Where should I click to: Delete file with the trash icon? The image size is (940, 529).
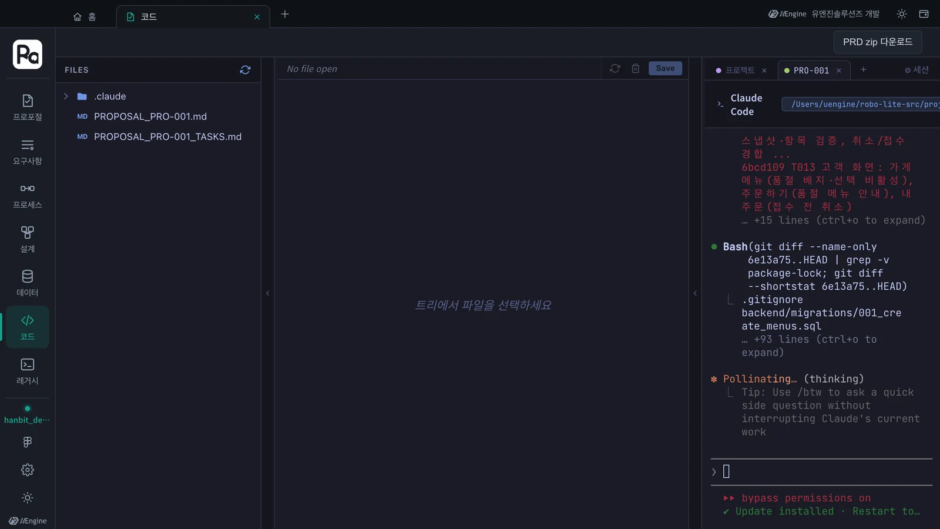636,69
